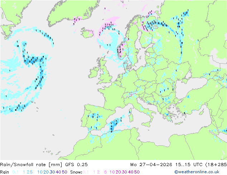Select rain legend value 30

tap(52, 172)
